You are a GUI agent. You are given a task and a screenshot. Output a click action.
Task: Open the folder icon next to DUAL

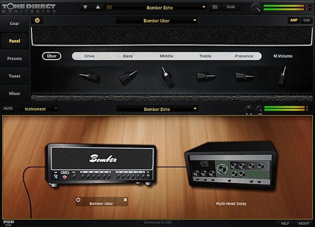215,7
